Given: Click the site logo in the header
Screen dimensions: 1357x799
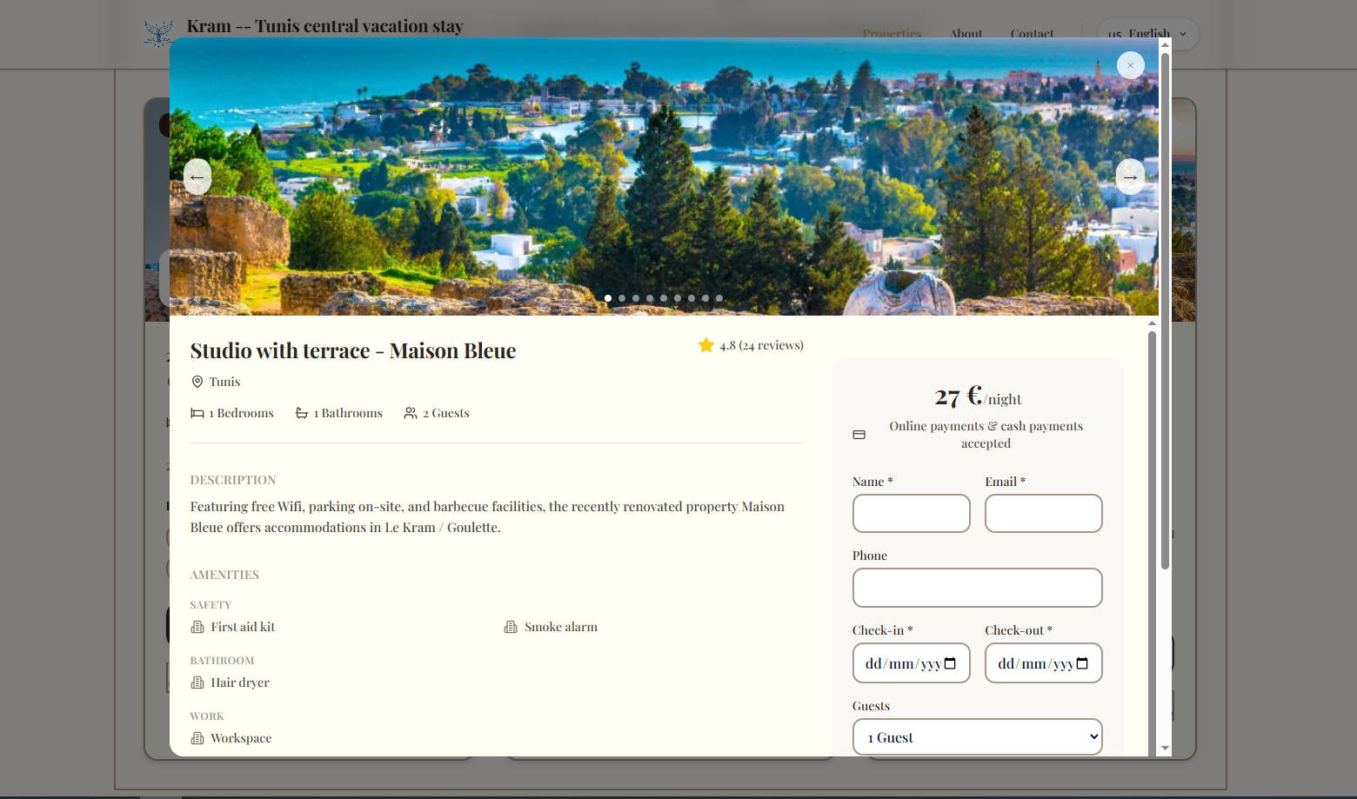Looking at the screenshot, I should [x=158, y=34].
